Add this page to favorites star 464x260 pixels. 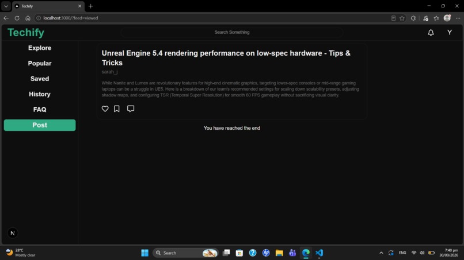pos(402,18)
